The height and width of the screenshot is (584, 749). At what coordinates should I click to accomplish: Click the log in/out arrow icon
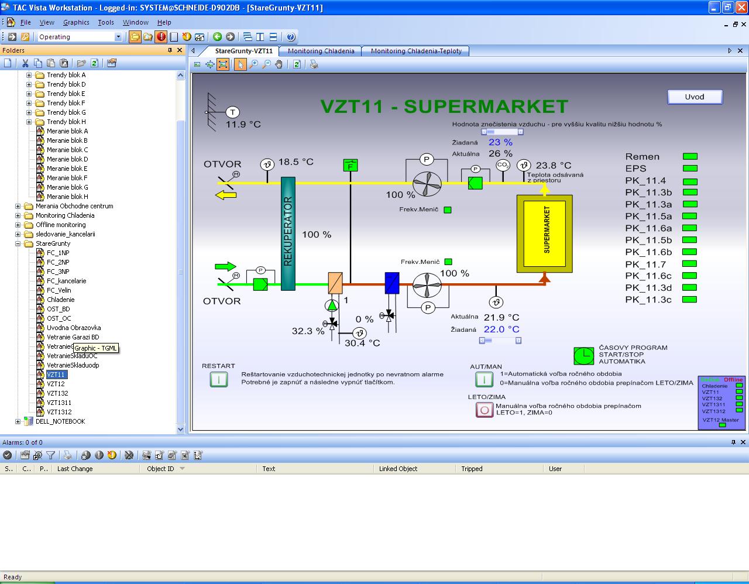tap(12, 37)
